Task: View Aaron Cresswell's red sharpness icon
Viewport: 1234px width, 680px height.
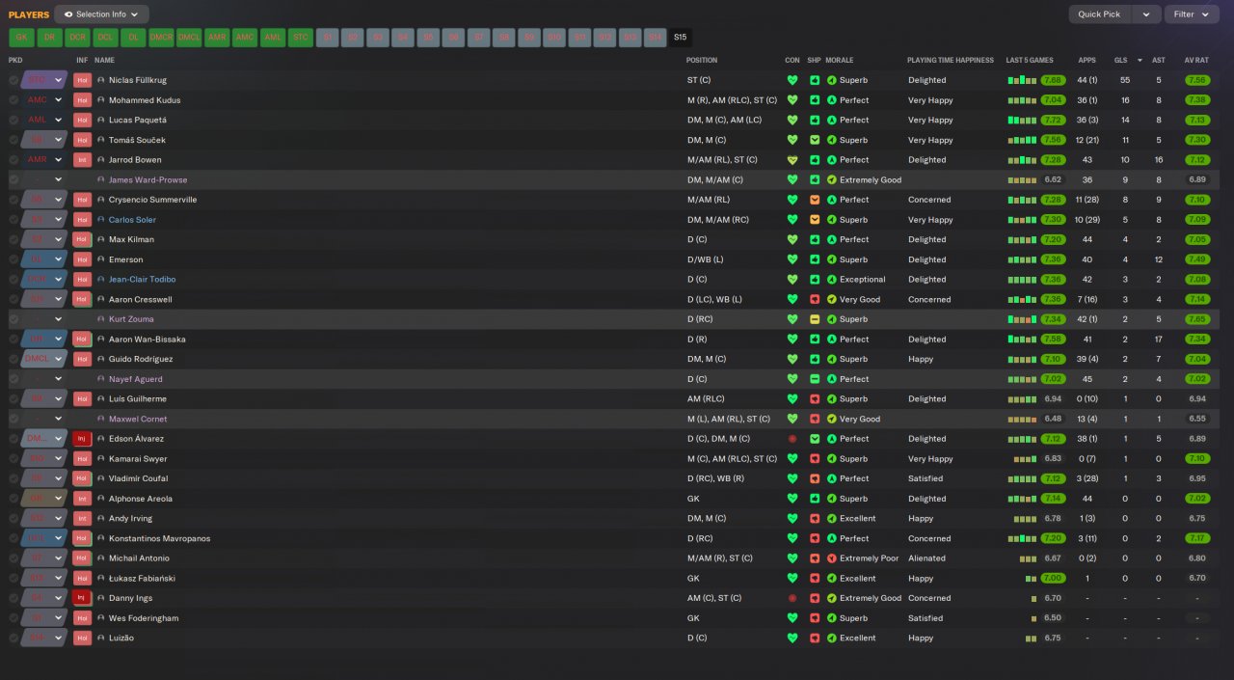Action: (x=815, y=299)
